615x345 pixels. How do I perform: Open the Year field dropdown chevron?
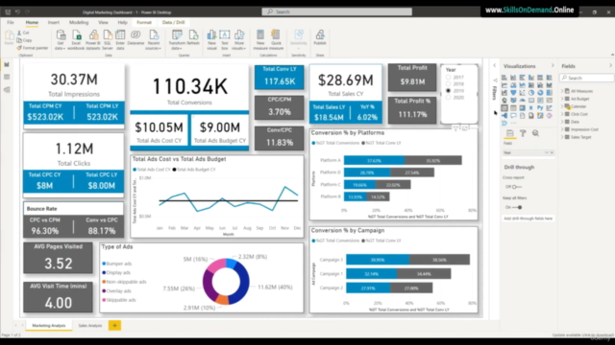click(x=547, y=152)
